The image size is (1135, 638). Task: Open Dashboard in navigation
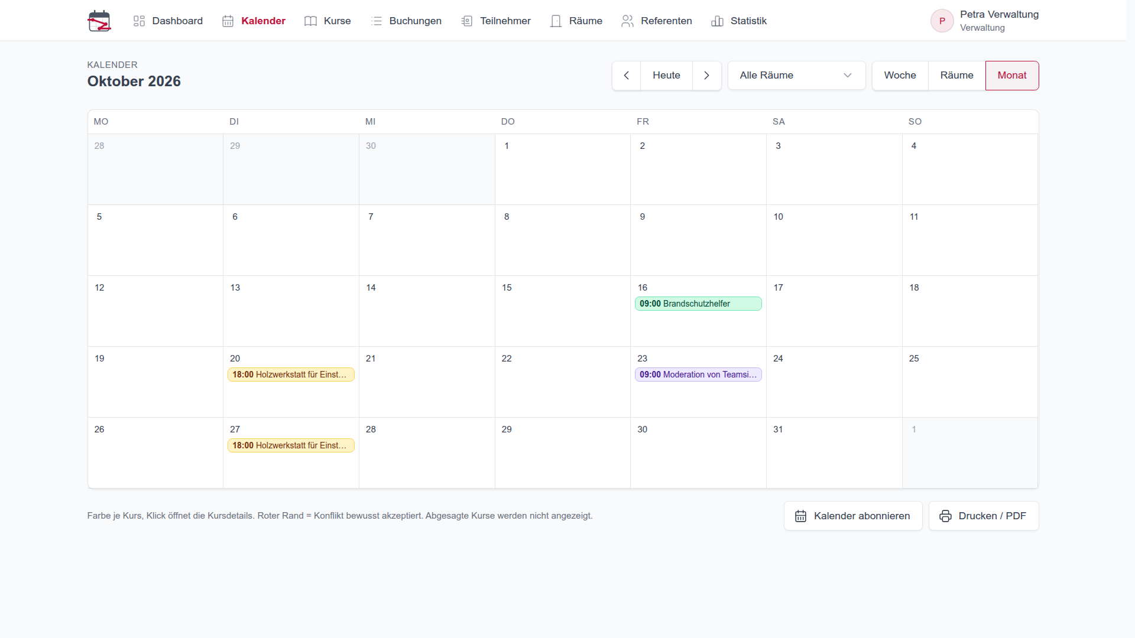pyautogui.click(x=168, y=21)
